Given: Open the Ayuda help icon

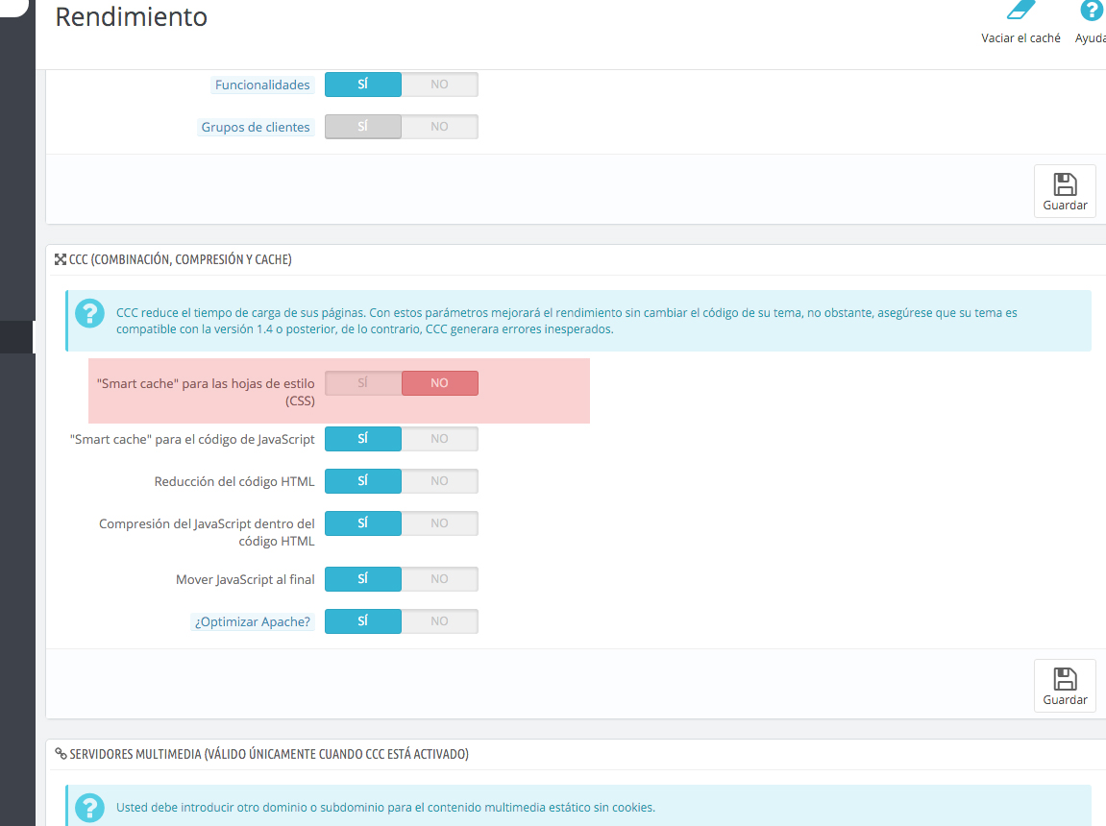Looking at the screenshot, I should [x=1091, y=12].
